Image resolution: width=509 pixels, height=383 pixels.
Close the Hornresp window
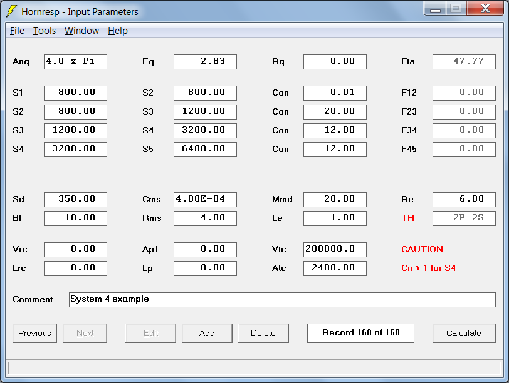click(x=486, y=9)
